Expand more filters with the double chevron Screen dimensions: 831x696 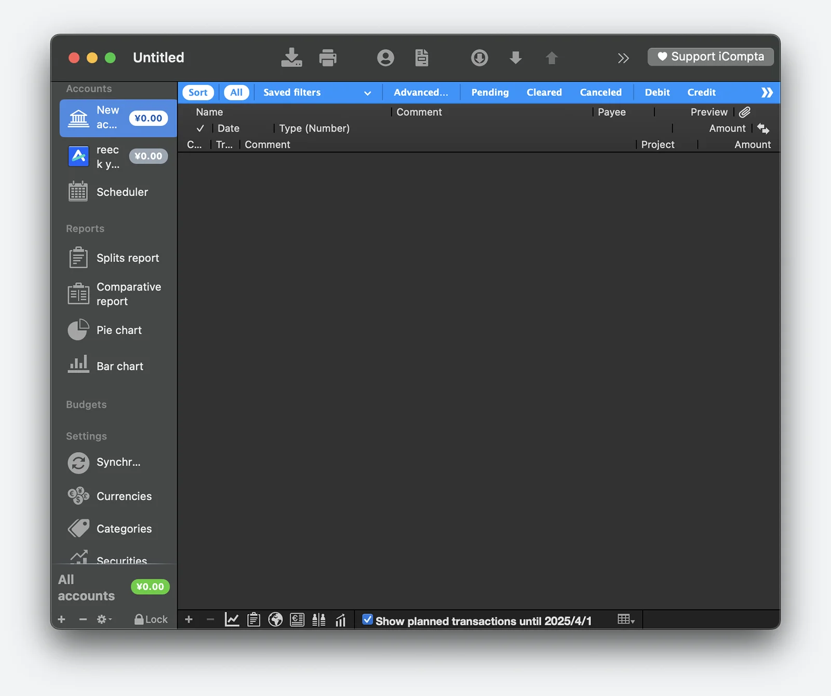[x=767, y=92]
